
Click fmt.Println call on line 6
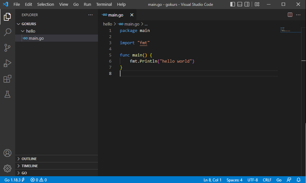pos(144,61)
